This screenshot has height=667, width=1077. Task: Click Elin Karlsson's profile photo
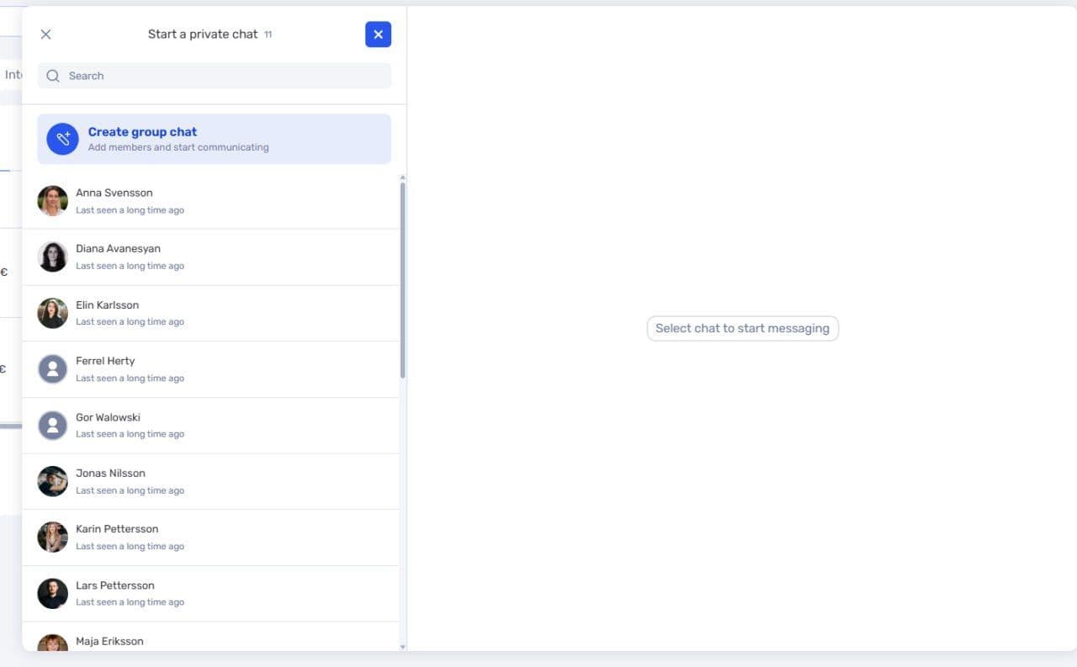(52, 313)
